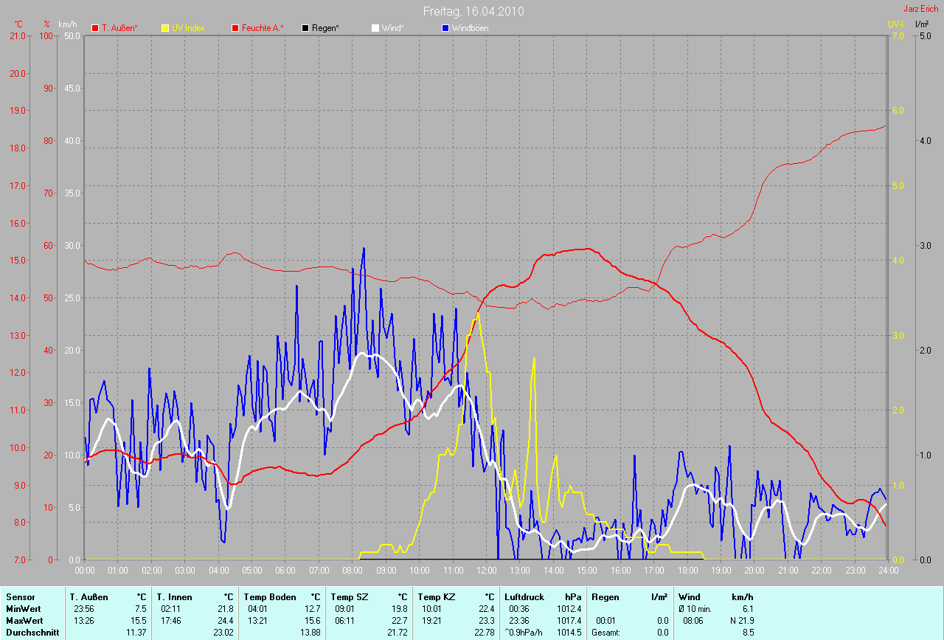Click the 12:00 time axis marker
The width and height of the screenshot is (944, 640).
point(486,571)
